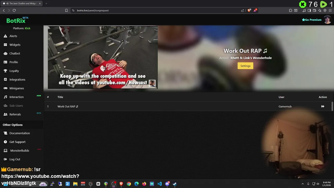This screenshot has height=188, width=334.
Task: Open Google Chrome from the taskbar
Action: coord(129,184)
